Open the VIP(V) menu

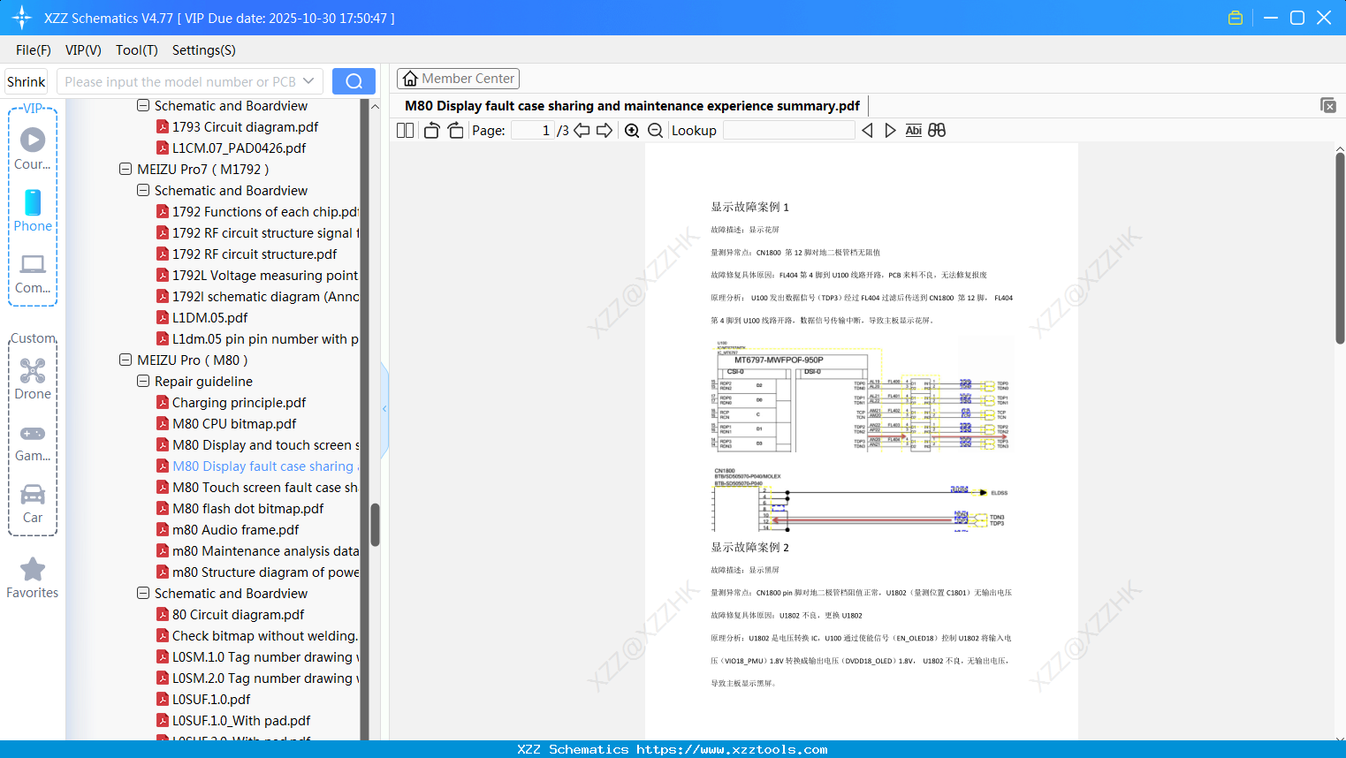pyautogui.click(x=83, y=50)
